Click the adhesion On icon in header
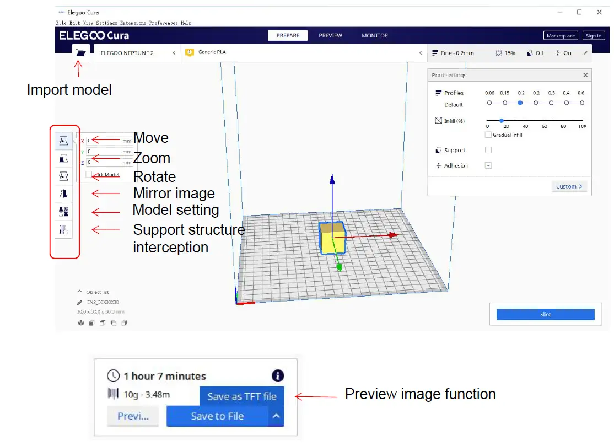Screen dimensions: 614x446 coord(558,53)
